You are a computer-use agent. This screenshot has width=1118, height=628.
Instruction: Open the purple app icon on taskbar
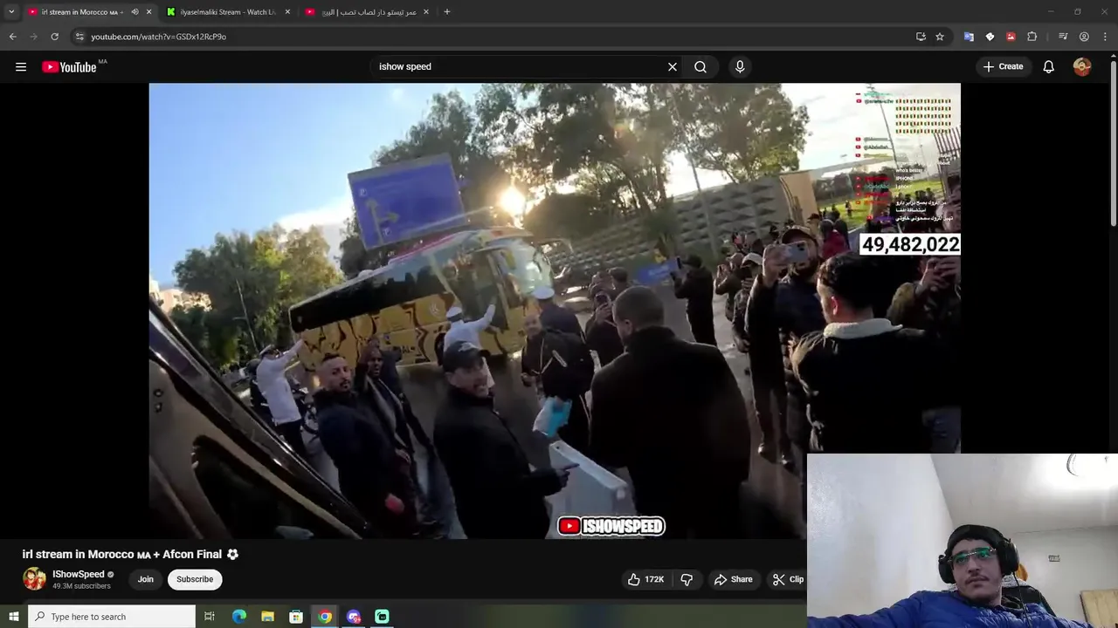click(354, 617)
